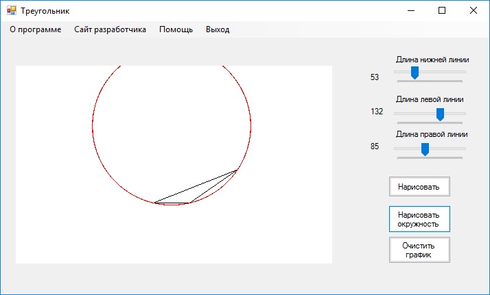Minimize the Треугольник window
The image size is (490, 295).
411,10
